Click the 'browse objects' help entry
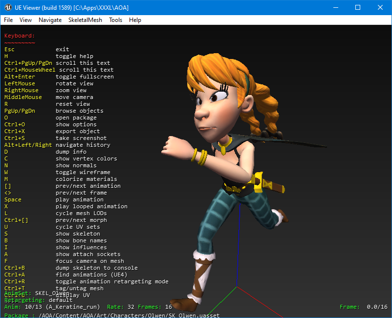Image resolution: width=392 pixels, height=318 pixels. click(x=79, y=111)
